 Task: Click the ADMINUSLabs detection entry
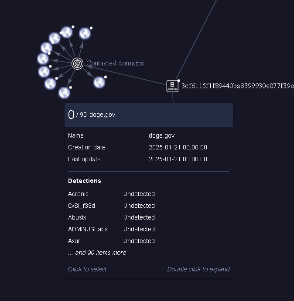click(88, 229)
